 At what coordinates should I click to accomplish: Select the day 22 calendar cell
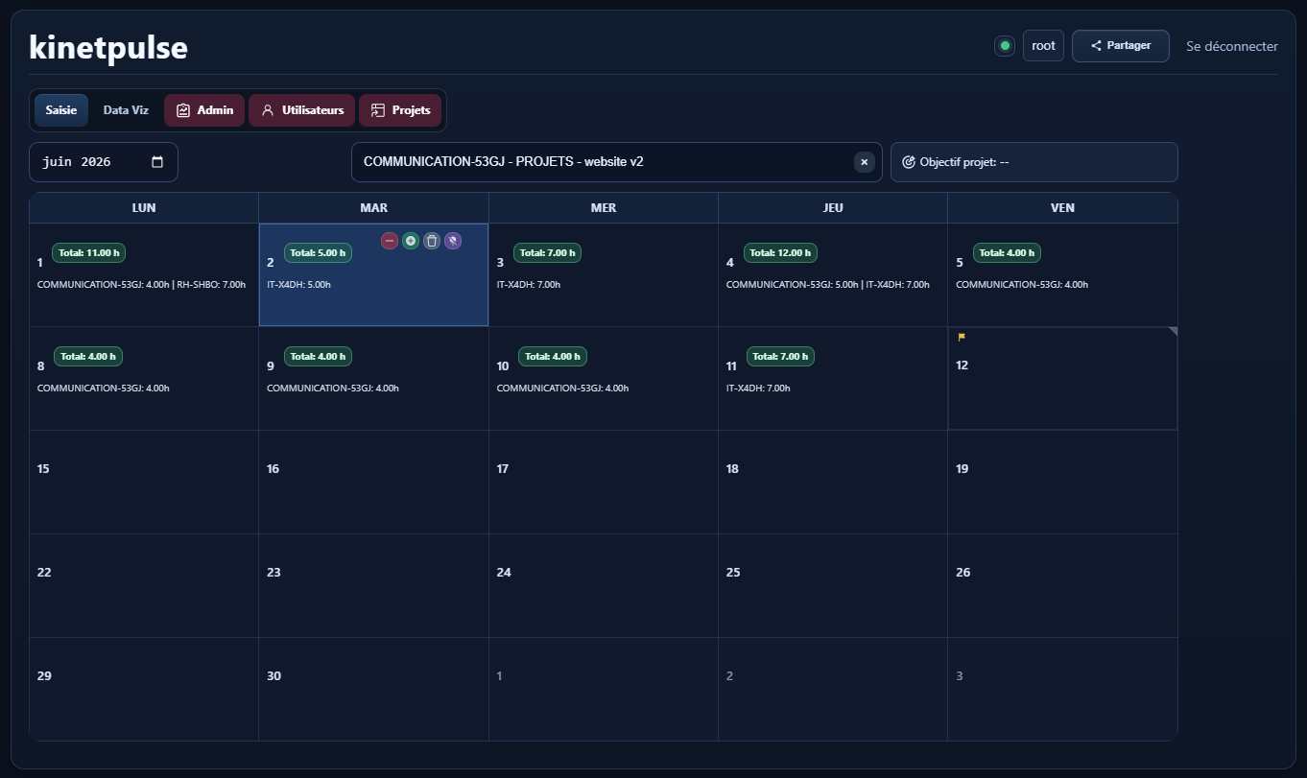click(144, 586)
